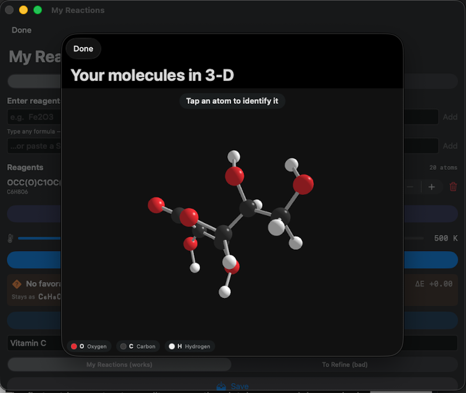Click Done in the My Reactions window header

point(21,30)
